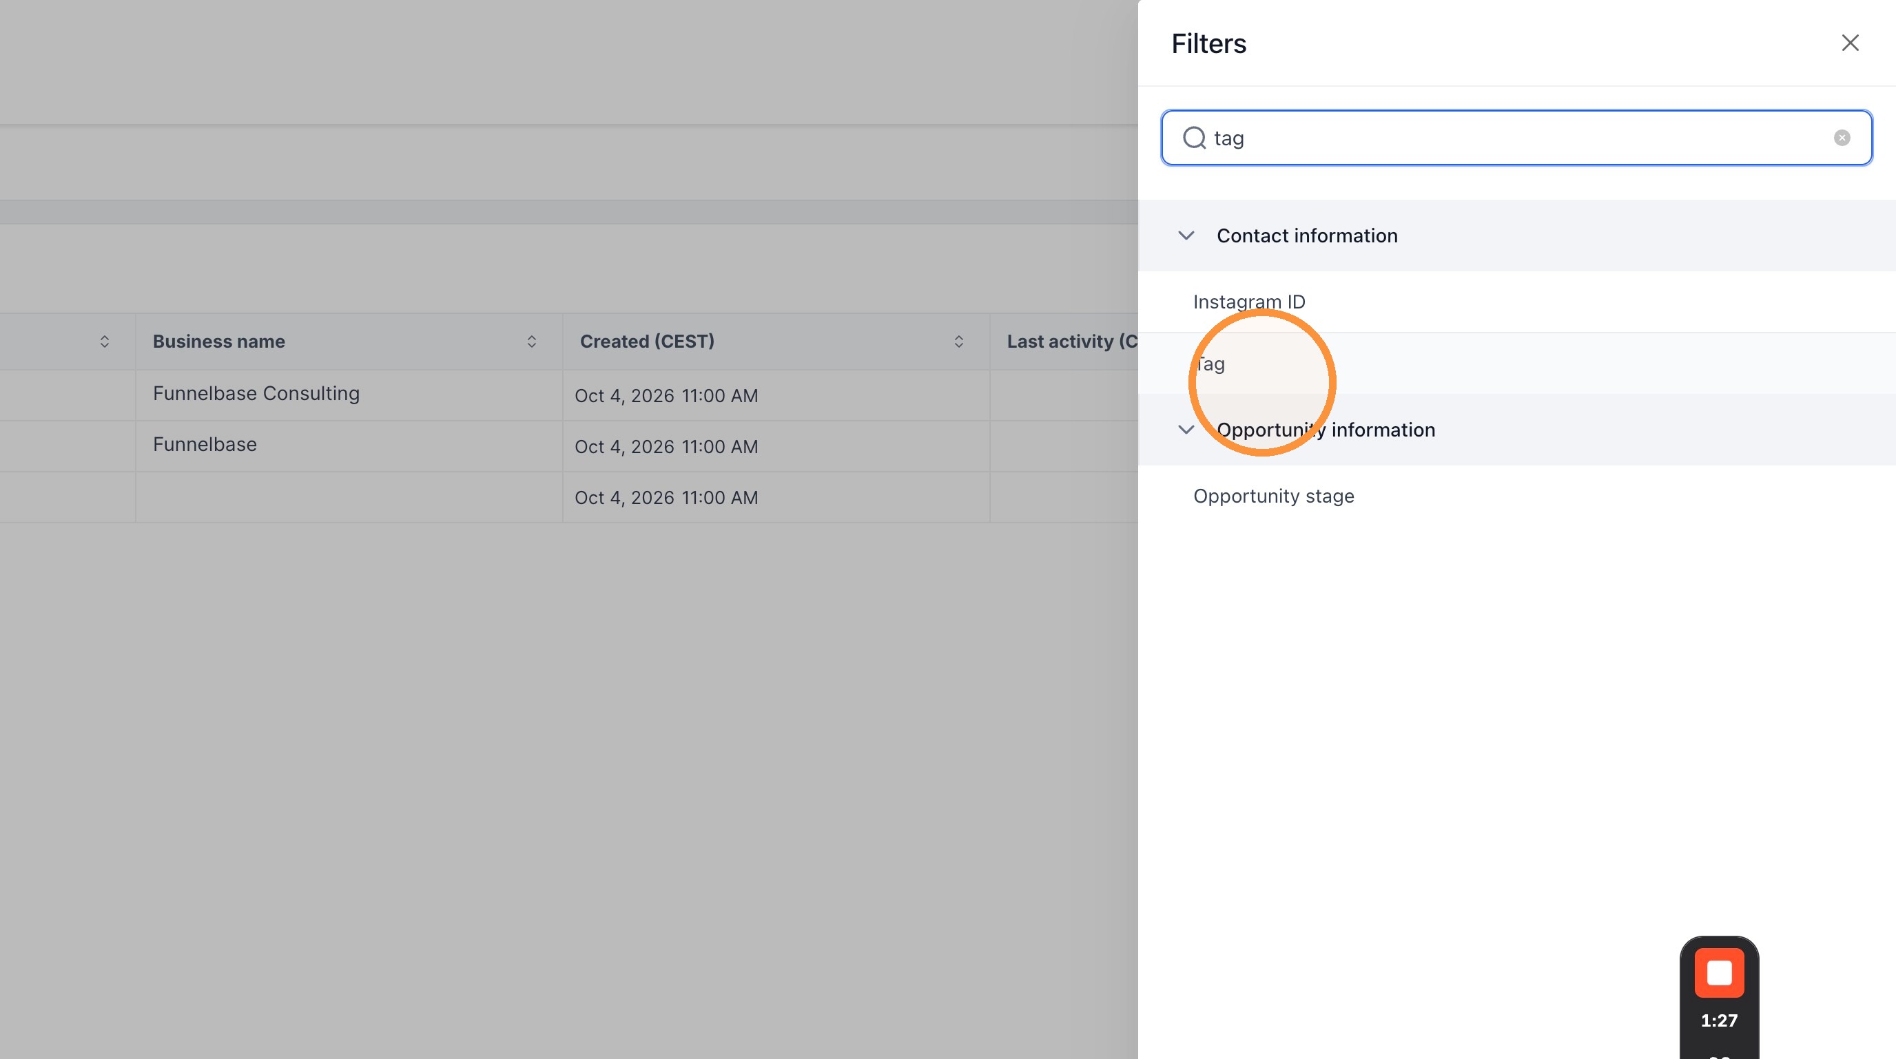This screenshot has width=1896, height=1059.
Task: Open the Funnelbase business row
Action: tap(205, 444)
